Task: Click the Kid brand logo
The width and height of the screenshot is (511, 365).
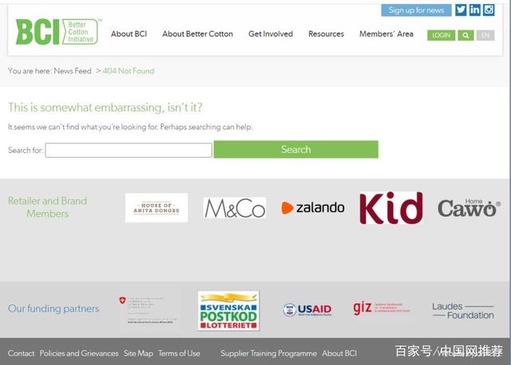Action: (x=390, y=208)
